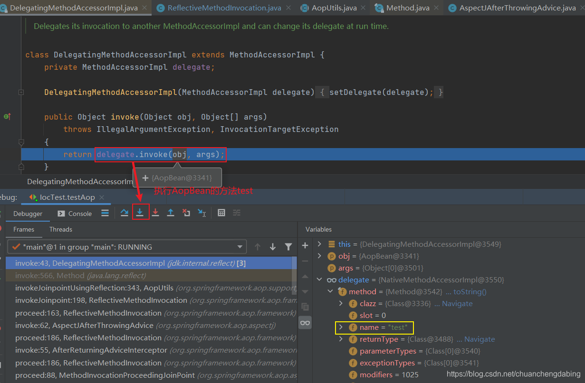Click the Step Out debugger icon
585x383 pixels.
(171, 214)
